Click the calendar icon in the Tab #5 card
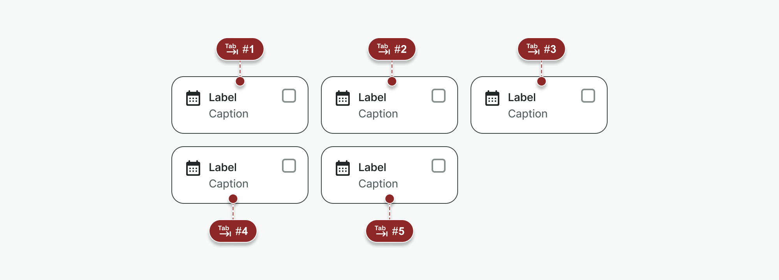 coord(343,168)
